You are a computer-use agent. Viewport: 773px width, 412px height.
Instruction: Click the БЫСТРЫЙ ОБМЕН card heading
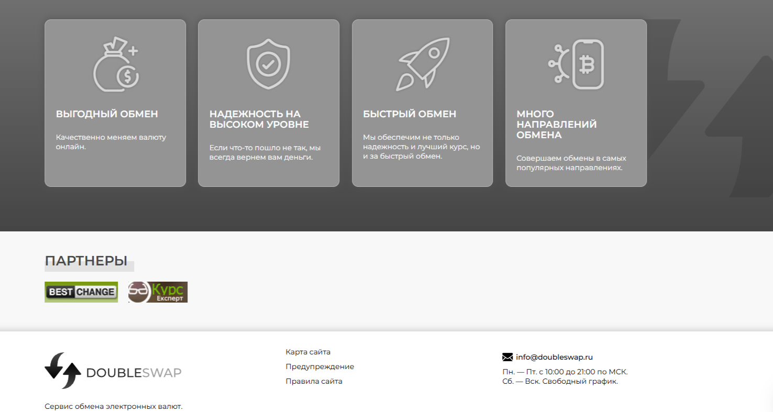coord(410,114)
